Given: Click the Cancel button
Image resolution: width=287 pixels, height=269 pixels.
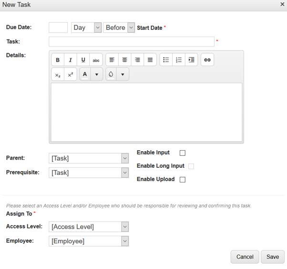Looking at the screenshot, I should [245, 257].
